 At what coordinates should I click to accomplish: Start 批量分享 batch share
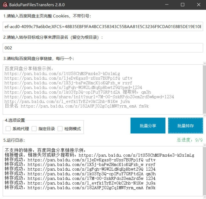pyautogui.click(x=148, y=126)
